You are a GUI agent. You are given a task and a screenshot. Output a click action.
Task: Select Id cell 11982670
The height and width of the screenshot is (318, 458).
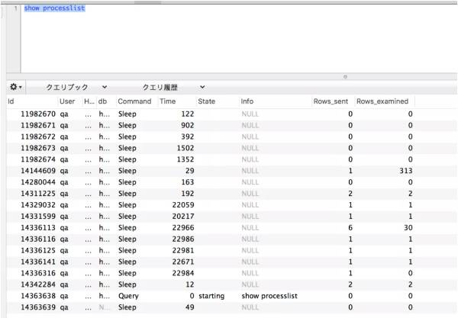point(38,114)
